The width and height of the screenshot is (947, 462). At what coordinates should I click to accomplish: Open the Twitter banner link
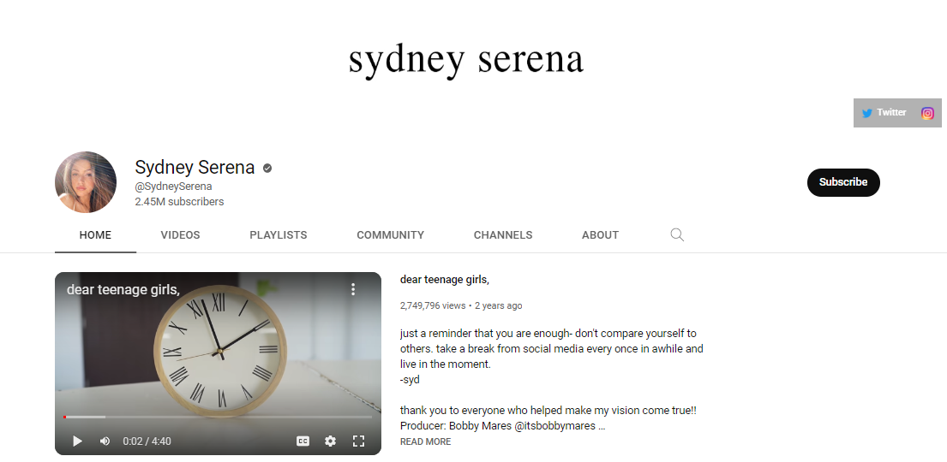[884, 113]
